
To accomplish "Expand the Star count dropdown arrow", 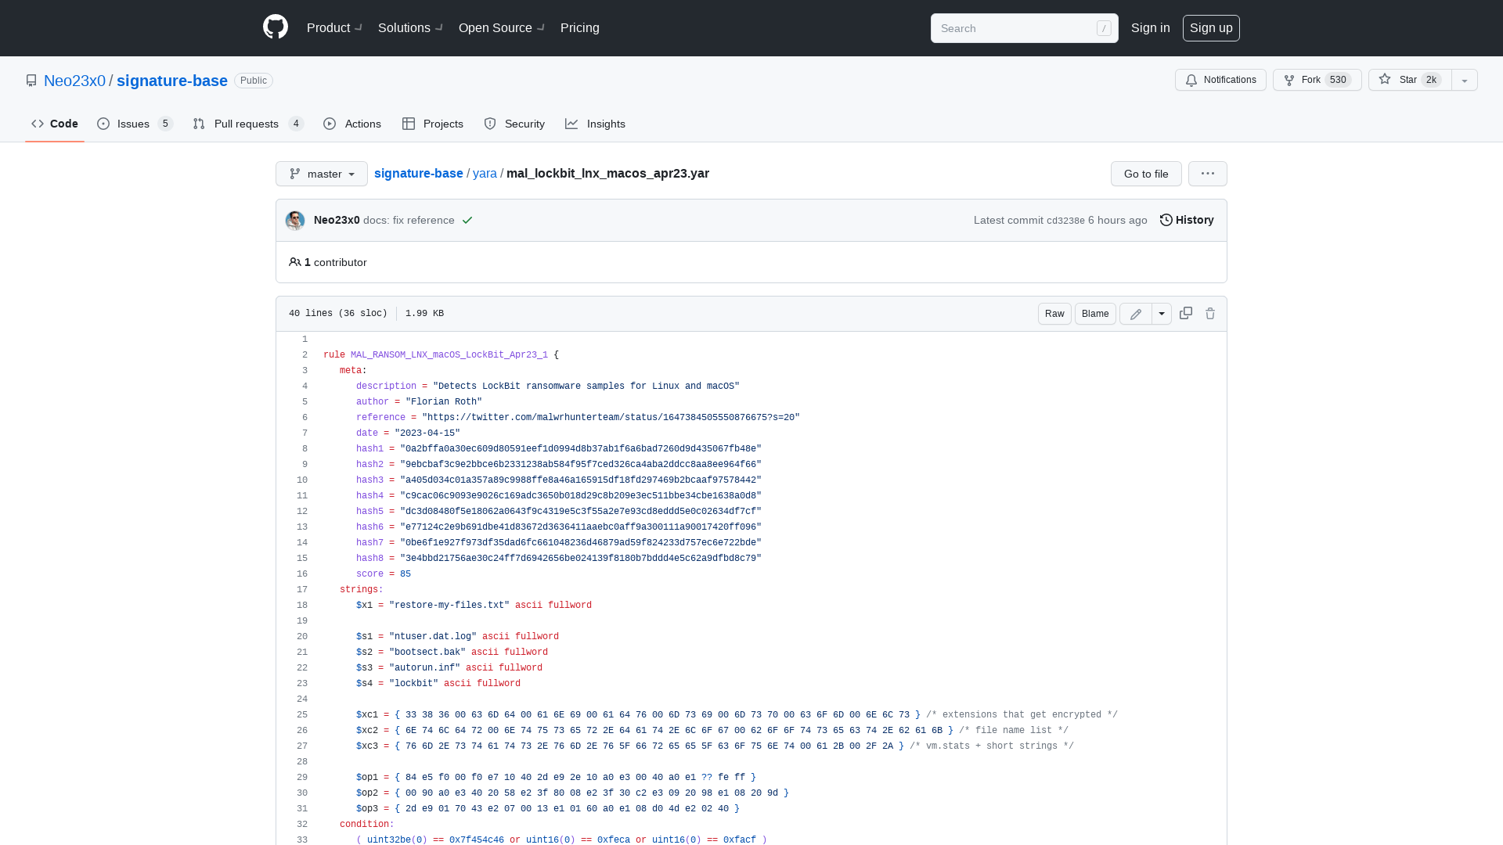I will (1465, 80).
